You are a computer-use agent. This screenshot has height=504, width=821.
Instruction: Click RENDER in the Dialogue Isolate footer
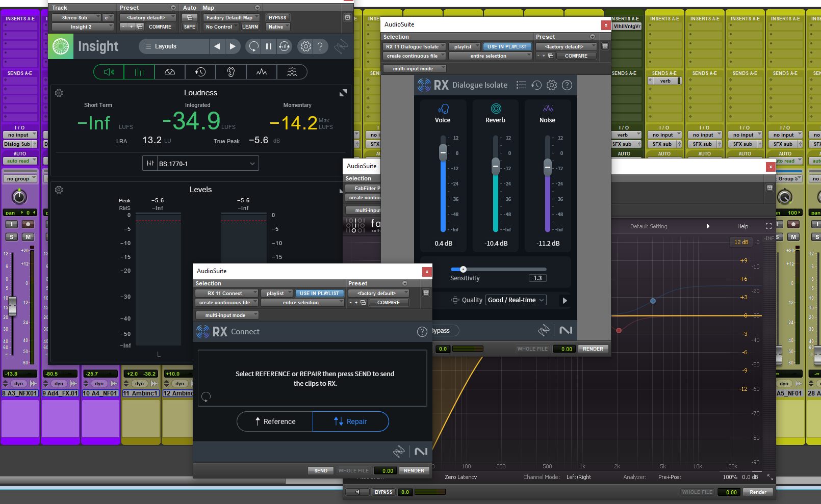[x=593, y=349]
